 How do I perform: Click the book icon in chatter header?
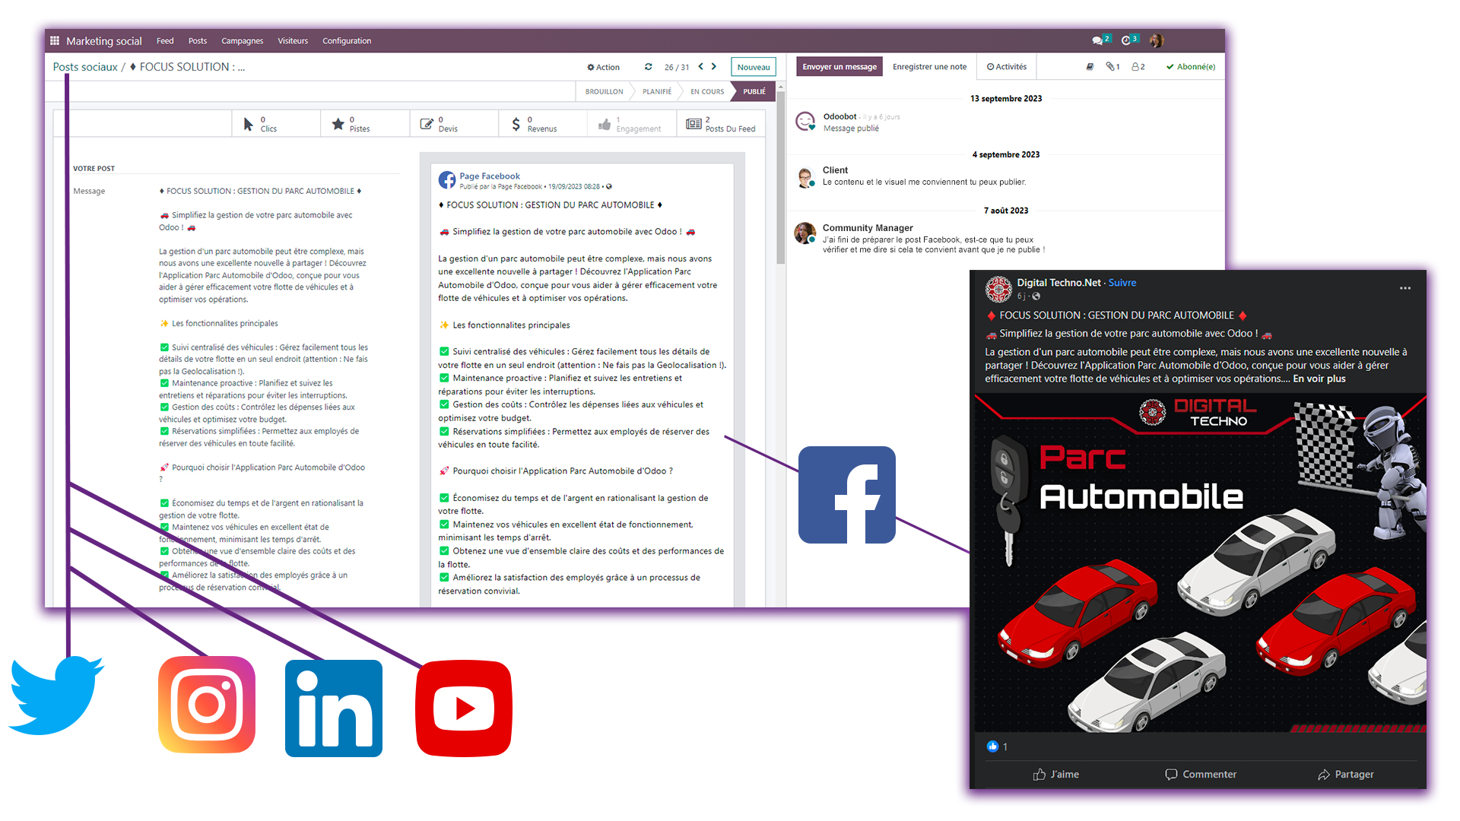pos(1090,67)
